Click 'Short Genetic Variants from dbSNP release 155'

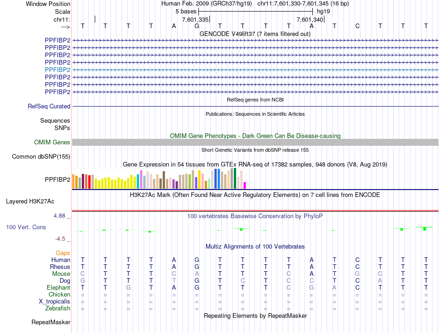[x=255, y=150]
